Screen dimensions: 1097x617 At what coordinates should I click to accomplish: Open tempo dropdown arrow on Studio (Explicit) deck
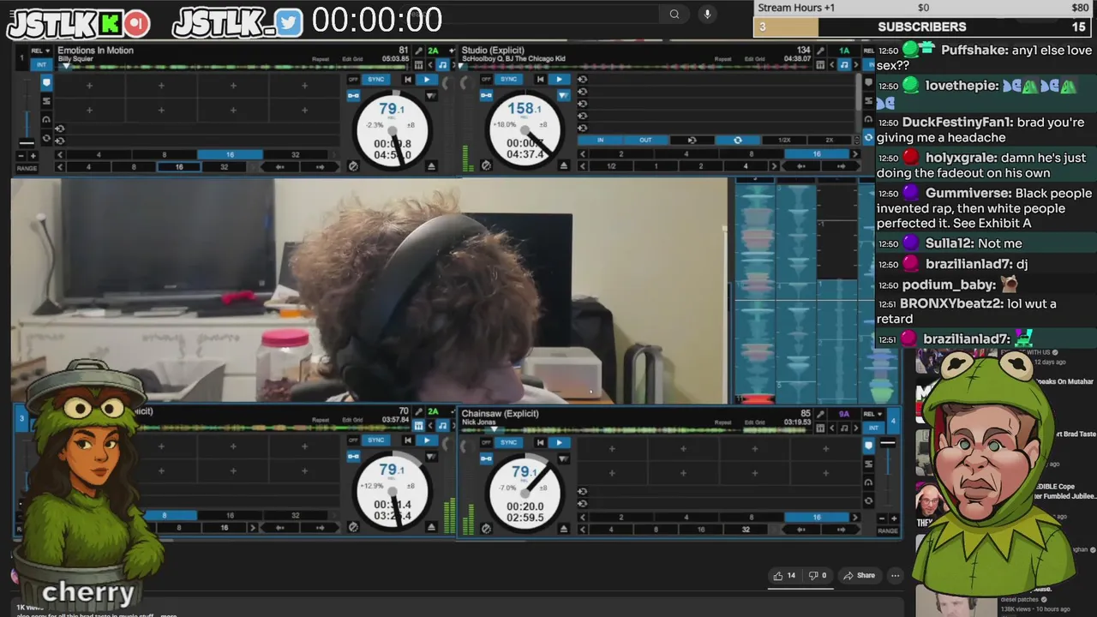(563, 96)
